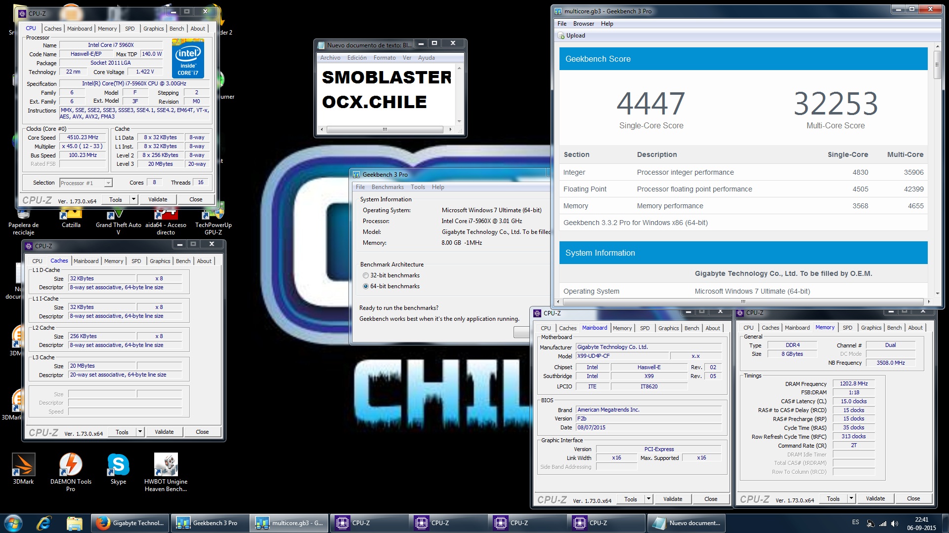The height and width of the screenshot is (533, 949).
Task: Open Formato menu in Notepad
Action: coord(385,58)
